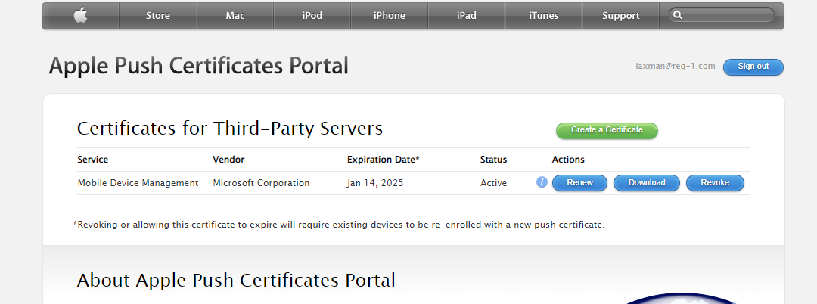Revoke the Mobile Device Management certificate
The height and width of the screenshot is (304, 817).
pyautogui.click(x=715, y=183)
